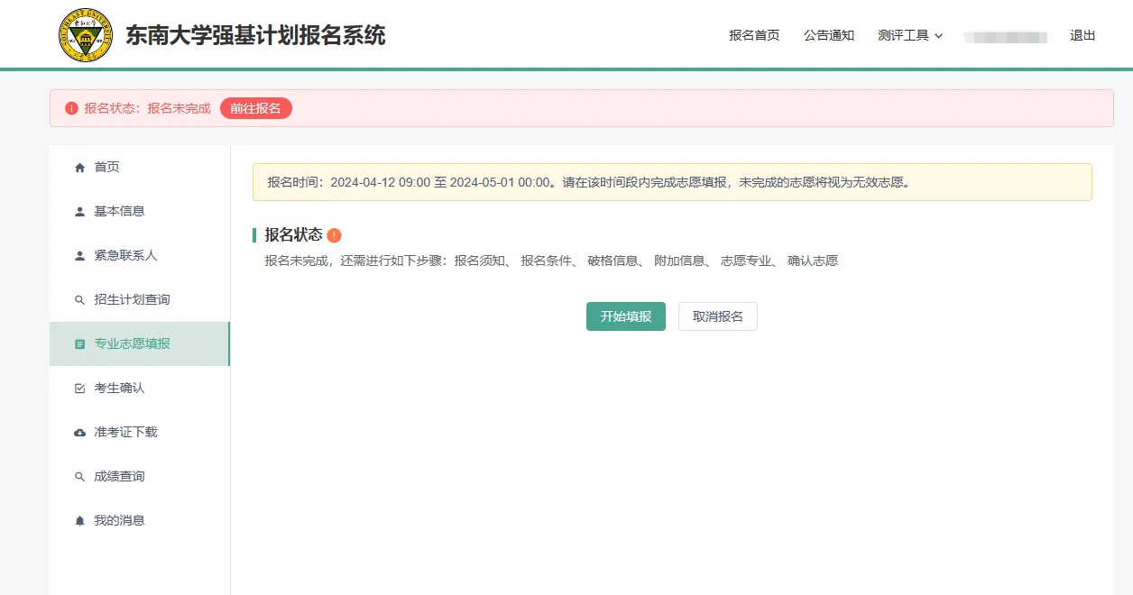Screen dimensions: 1133x595
Task: Click the Southeast University logo emblem
Action: [85, 36]
